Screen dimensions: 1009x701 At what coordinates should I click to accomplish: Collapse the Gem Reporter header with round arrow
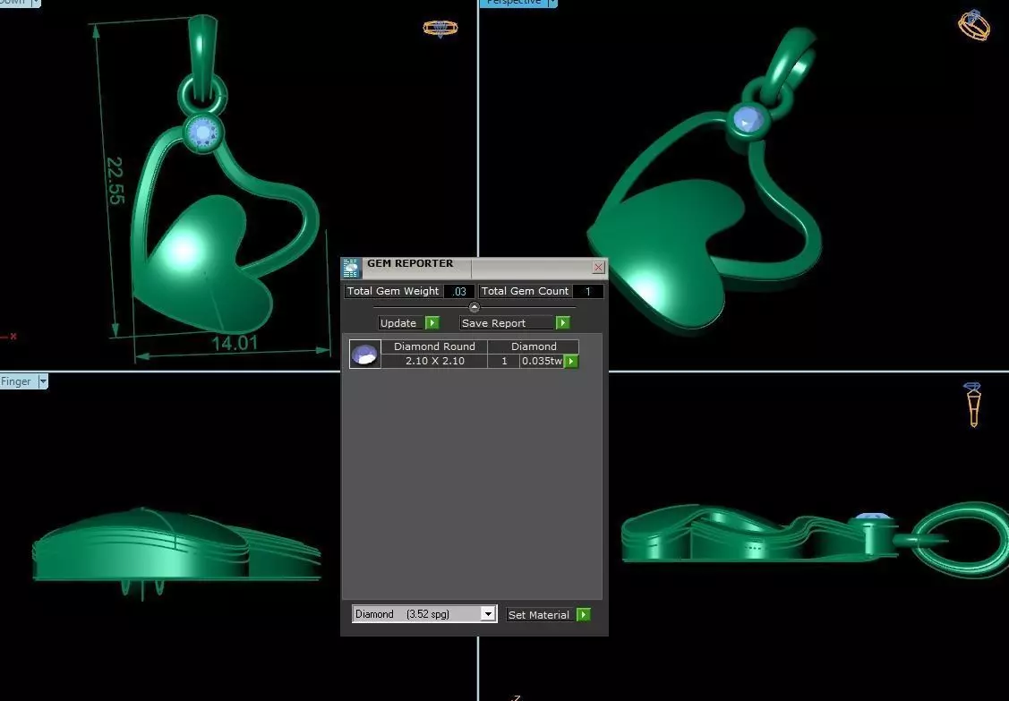click(475, 307)
